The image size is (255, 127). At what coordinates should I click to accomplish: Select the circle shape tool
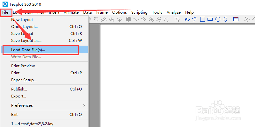[x=218, y=19]
